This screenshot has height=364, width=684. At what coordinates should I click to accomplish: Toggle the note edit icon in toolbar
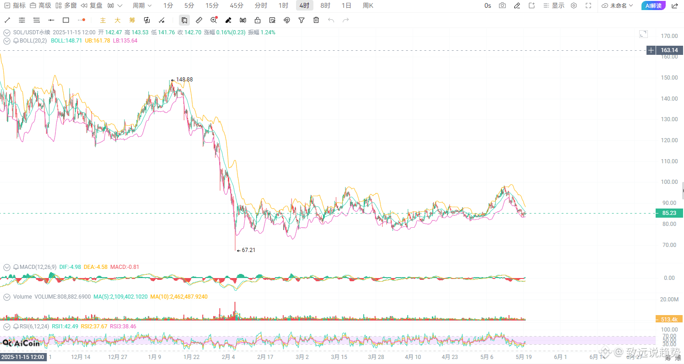tap(272, 20)
